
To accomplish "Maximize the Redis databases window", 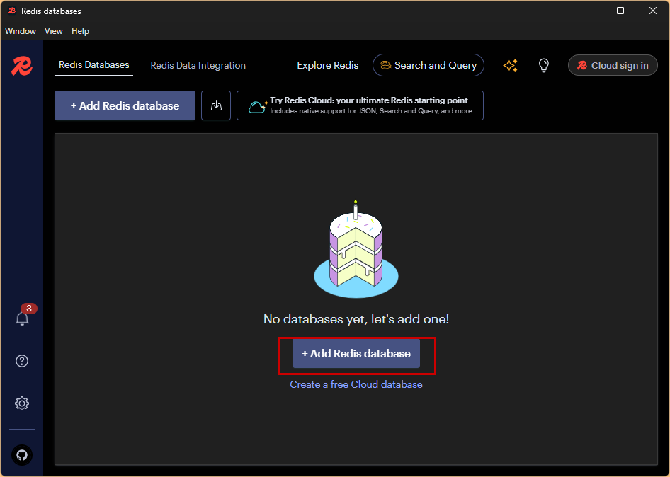I will click(620, 11).
